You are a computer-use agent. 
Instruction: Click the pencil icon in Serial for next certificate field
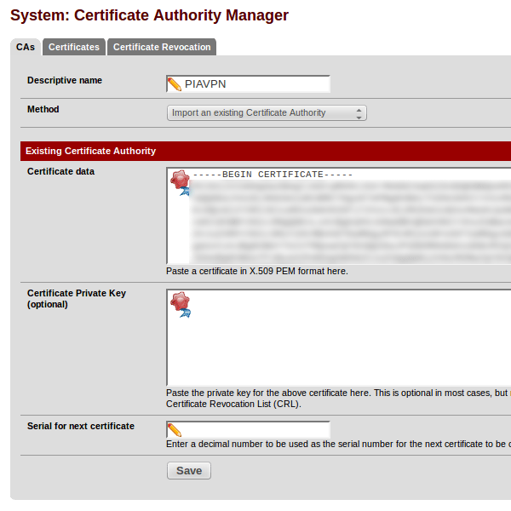click(x=174, y=429)
